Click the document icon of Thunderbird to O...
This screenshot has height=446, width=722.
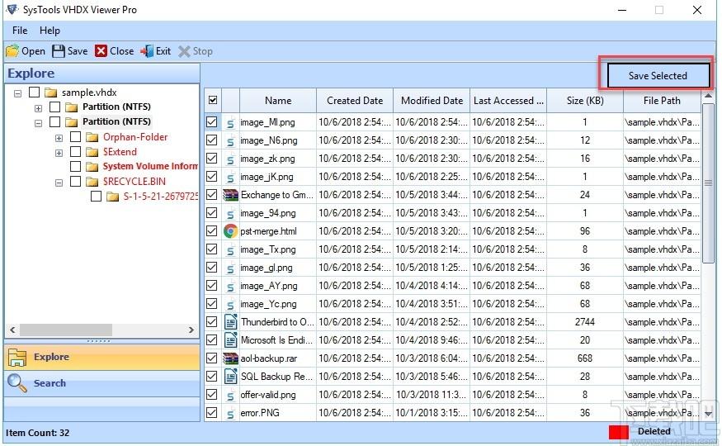(230, 322)
